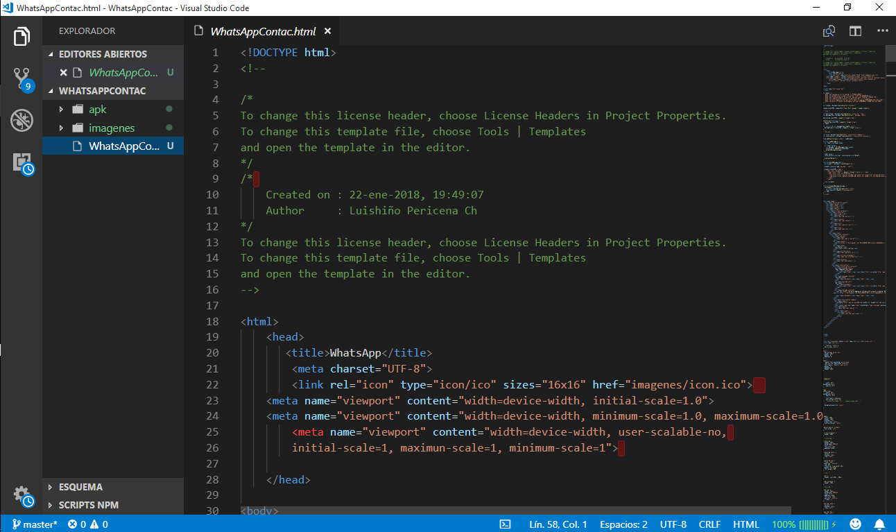Click the minimum-scale=1.0 viewport meta line 24
The width and height of the screenshot is (896, 532).
544,416
